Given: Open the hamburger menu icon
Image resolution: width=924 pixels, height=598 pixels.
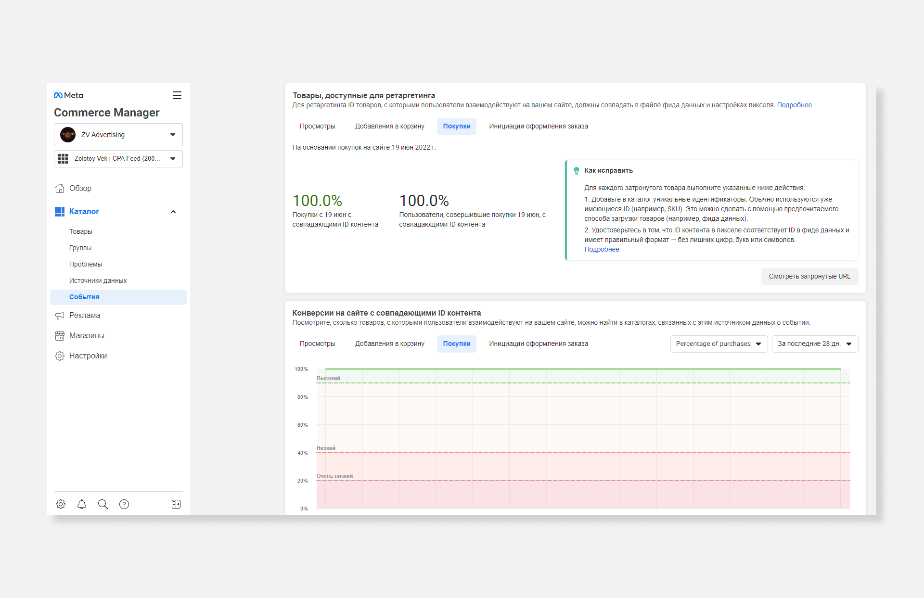Looking at the screenshot, I should [x=177, y=95].
